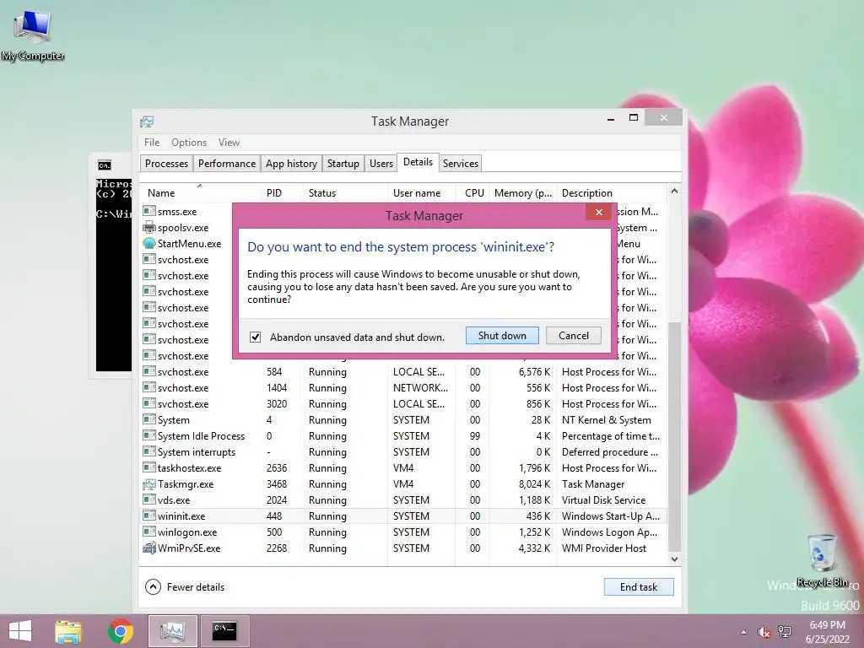Select the Taskmgr.exe process icon
864x648 pixels.
[148, 483]
